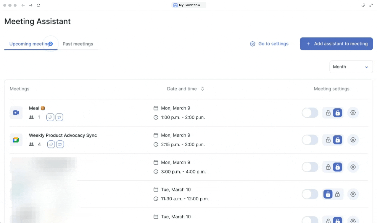Open settings gear for Tue 11:30 a.m. meeting
Screen dimensions: 377x223
pos(353,194)
